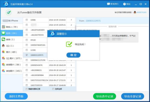Select 短信 (104) category
The height and width of the screenshot is (102, 150).
pos(12,33)
